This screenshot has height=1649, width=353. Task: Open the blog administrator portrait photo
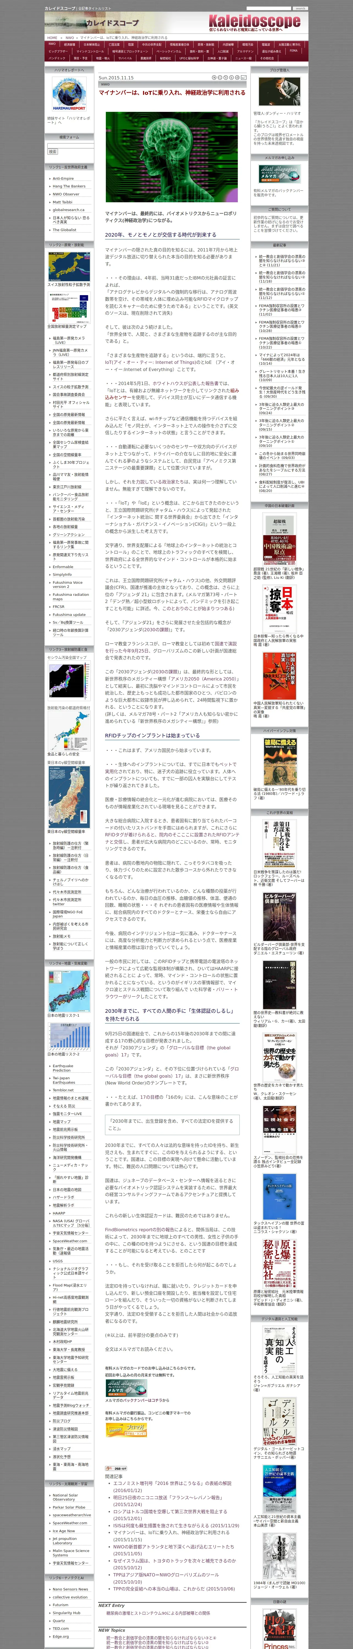(279, 92)
